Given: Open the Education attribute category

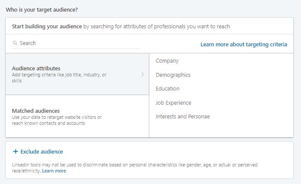Looking at the screenshot, I should tap(168, 89).
